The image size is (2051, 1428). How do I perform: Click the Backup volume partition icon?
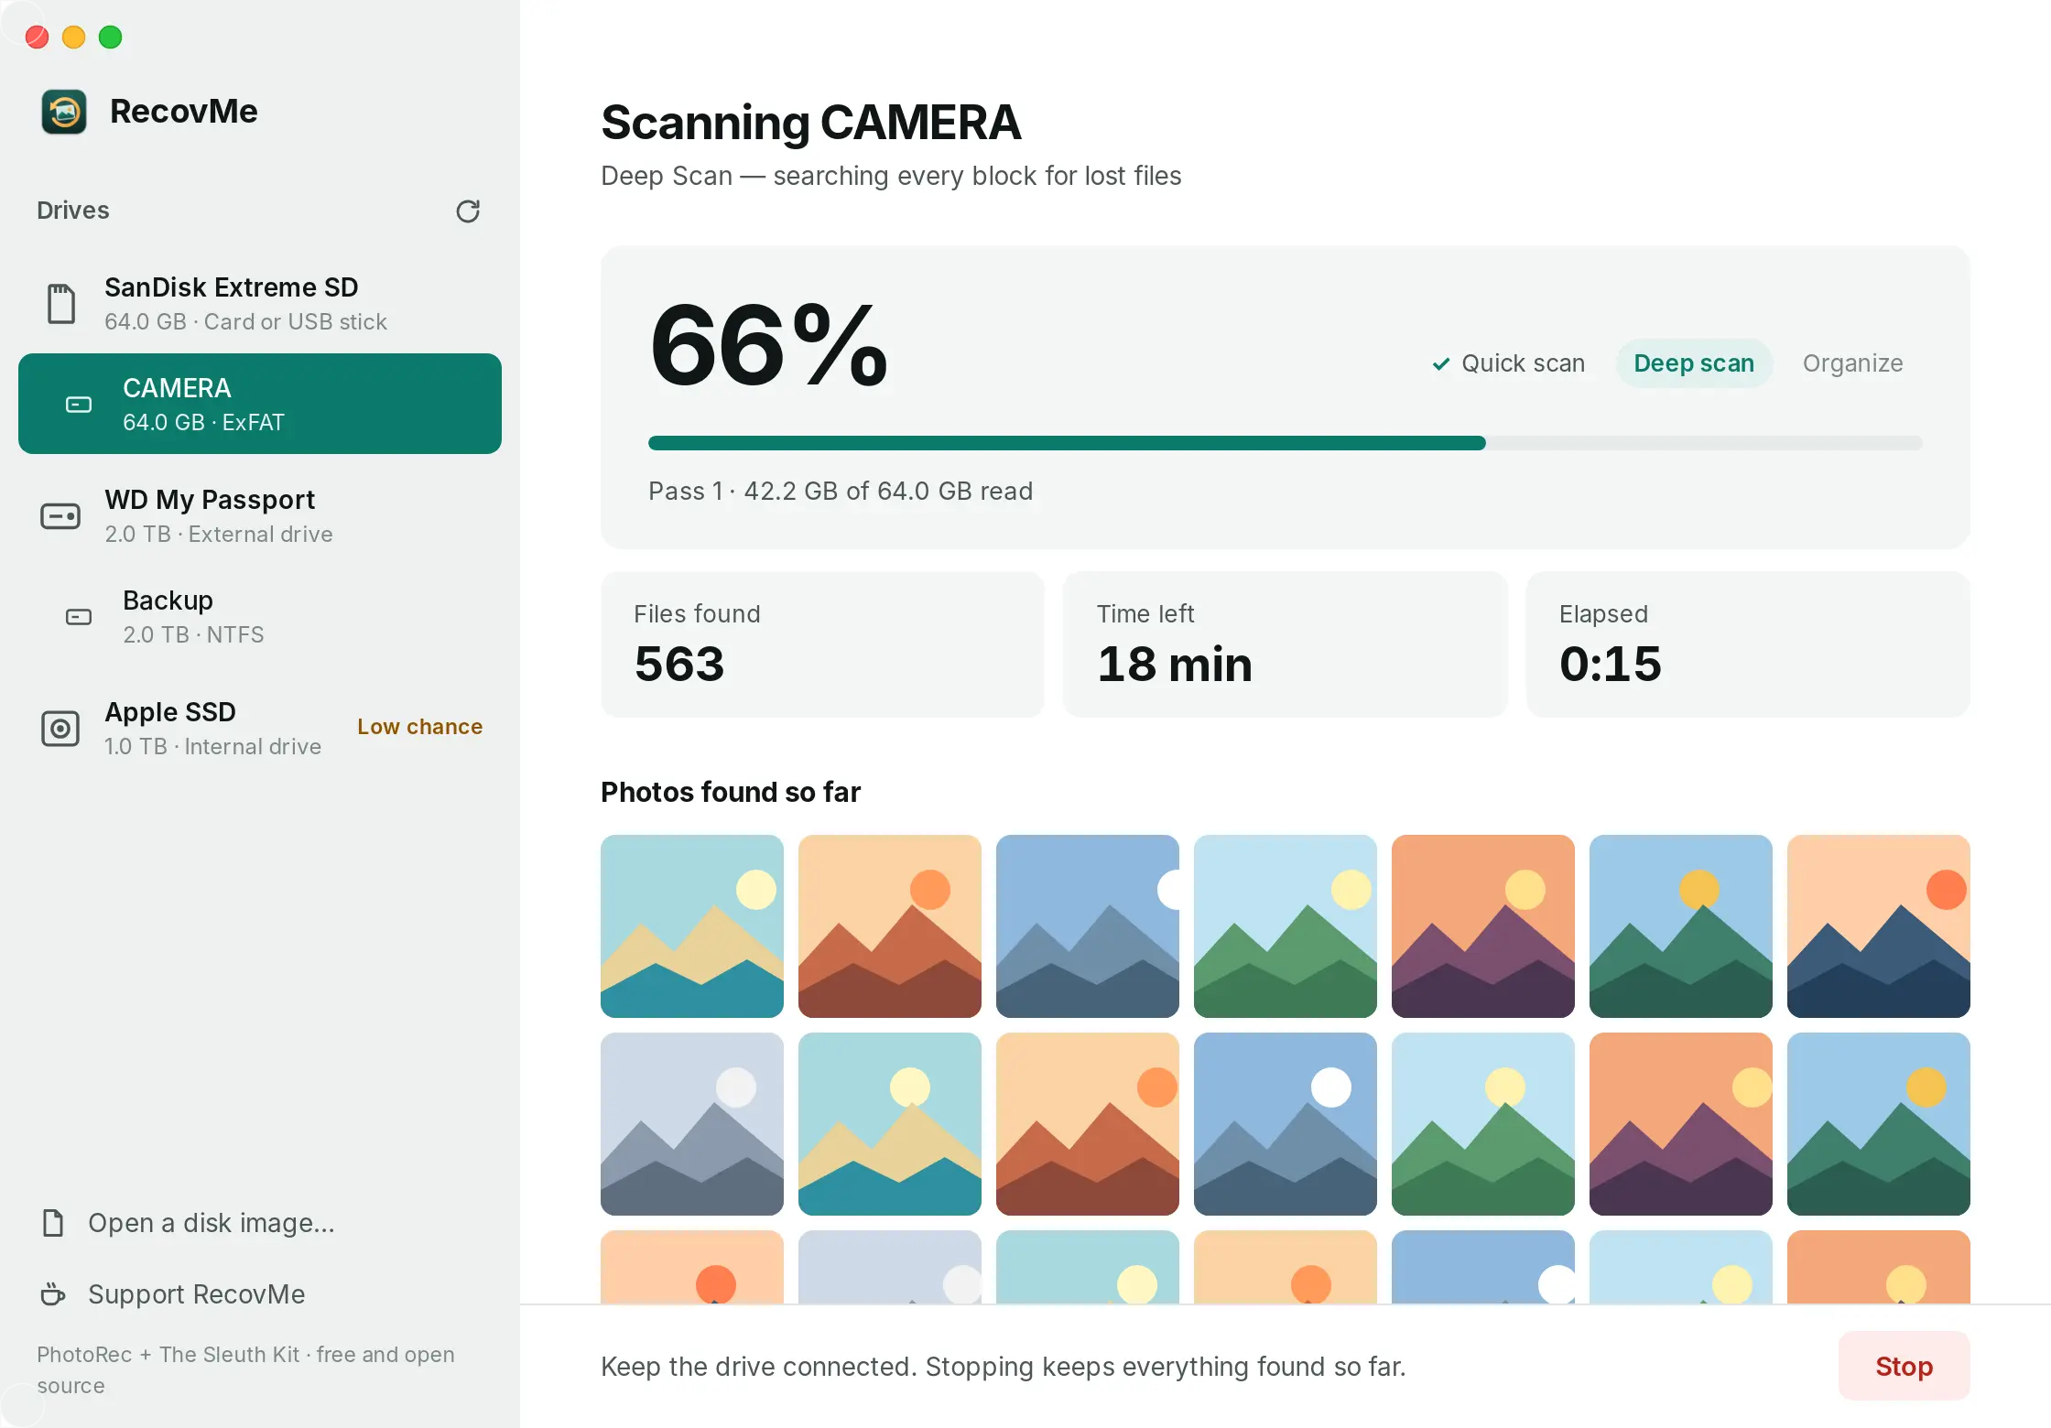click(79, 617)
